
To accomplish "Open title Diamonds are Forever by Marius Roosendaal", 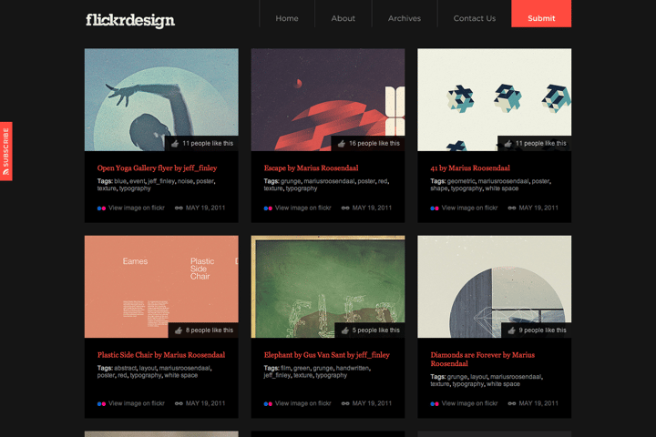I will pyautogui.click(x=482, y=360).
